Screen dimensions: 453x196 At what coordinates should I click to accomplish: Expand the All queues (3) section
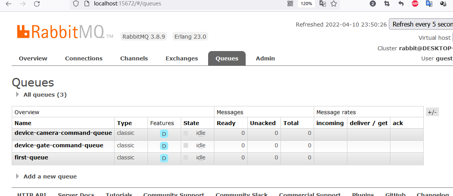[x=45, y=95]
